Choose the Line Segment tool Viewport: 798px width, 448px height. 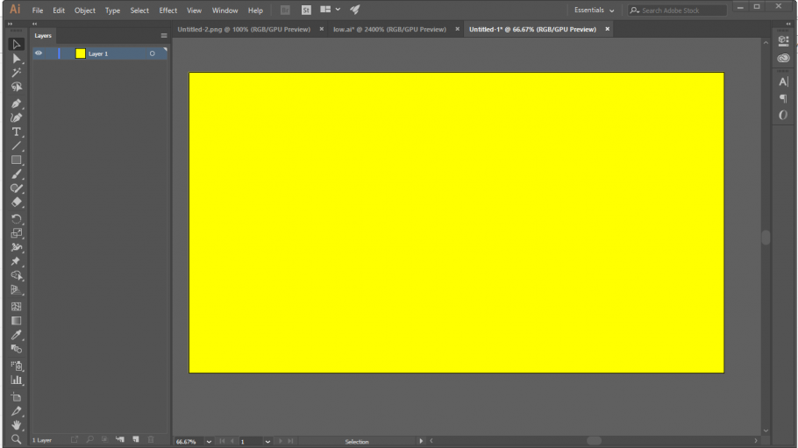click(17, 146)
